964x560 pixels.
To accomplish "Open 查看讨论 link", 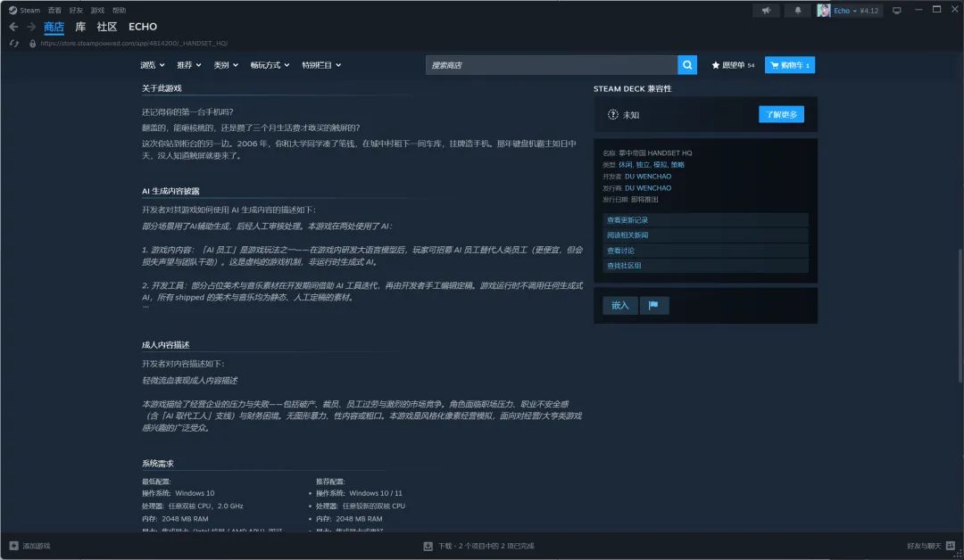I will click(705, 251).
